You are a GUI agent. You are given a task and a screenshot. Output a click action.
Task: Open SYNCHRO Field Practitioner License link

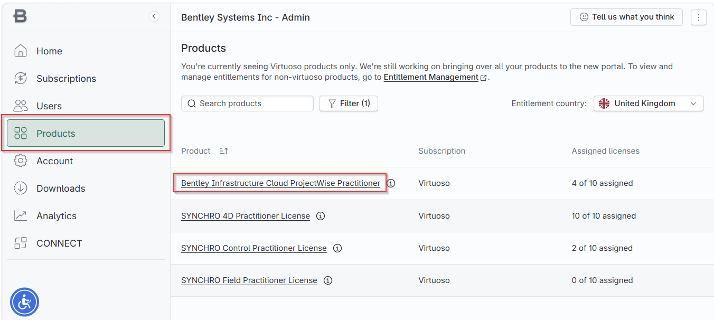249,280
